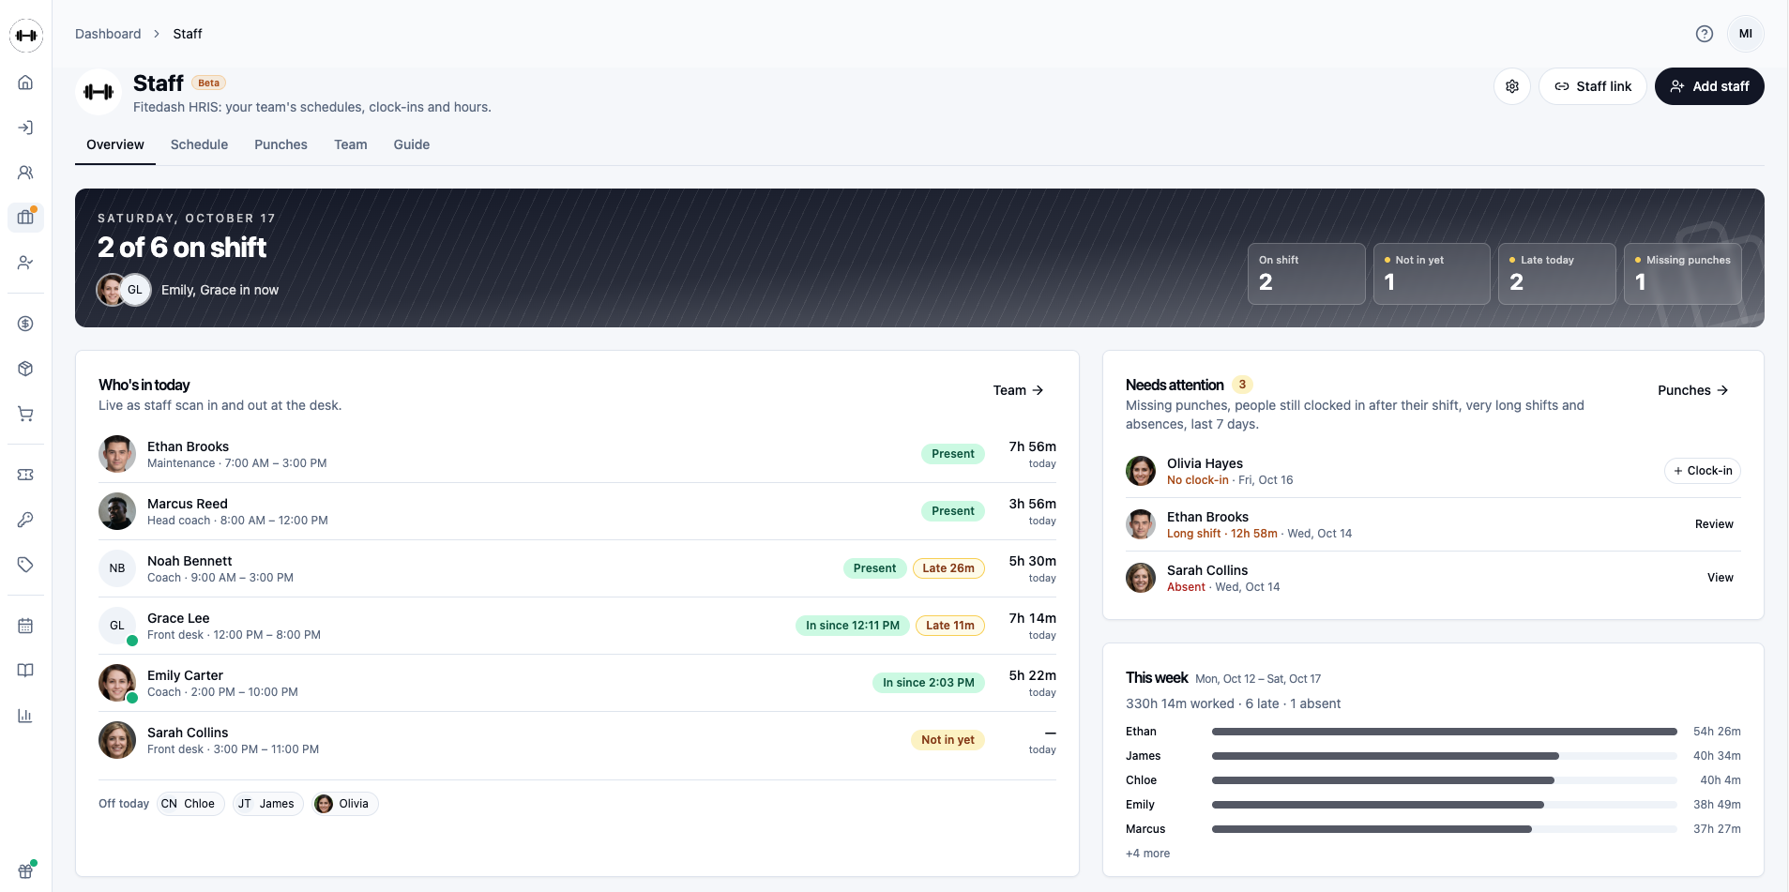Click the check-in arrow icon in sidebar

click(x=25, y=128)
